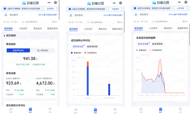Select 按带货矩阵 in 本品成交结构趋势 card

point(157,44)
